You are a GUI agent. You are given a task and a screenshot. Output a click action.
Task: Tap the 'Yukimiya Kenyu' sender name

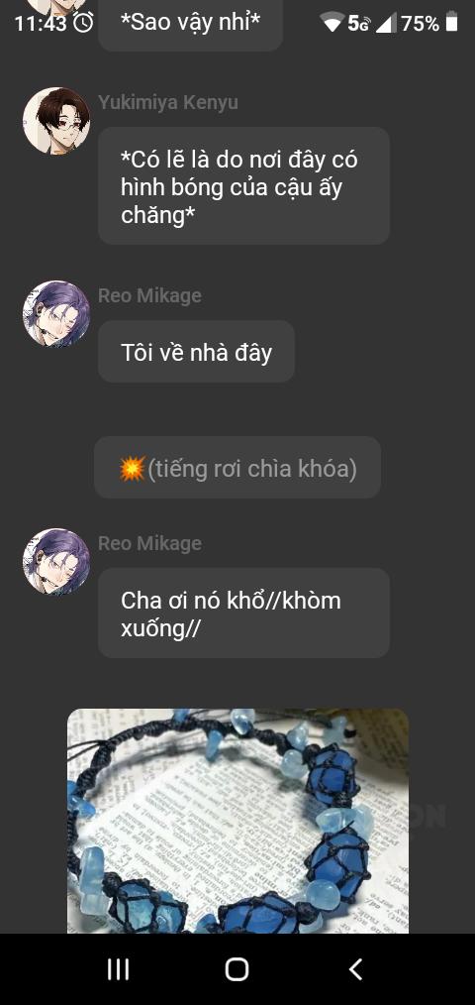tap(167, 102)
